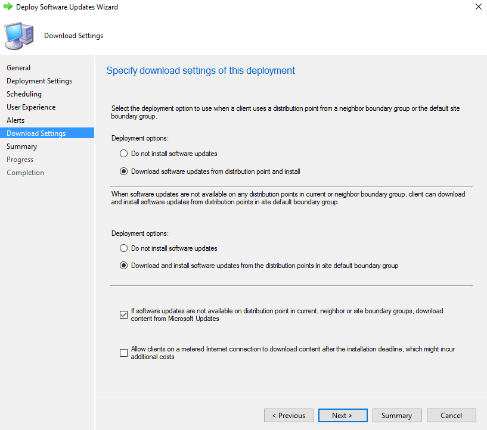Choose download from site default boundary group option

[x=124, y=266]
